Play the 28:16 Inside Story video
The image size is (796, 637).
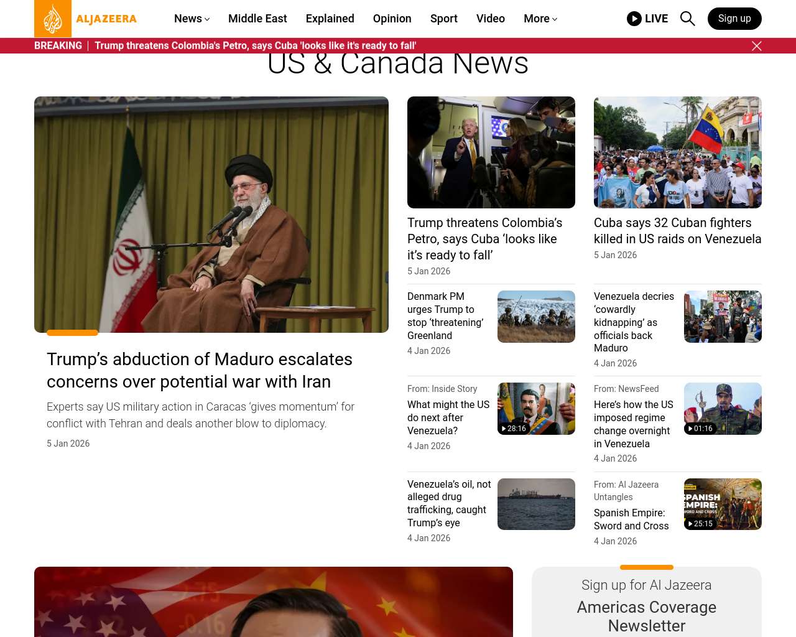pyautogui.click(x=535, y=409)
